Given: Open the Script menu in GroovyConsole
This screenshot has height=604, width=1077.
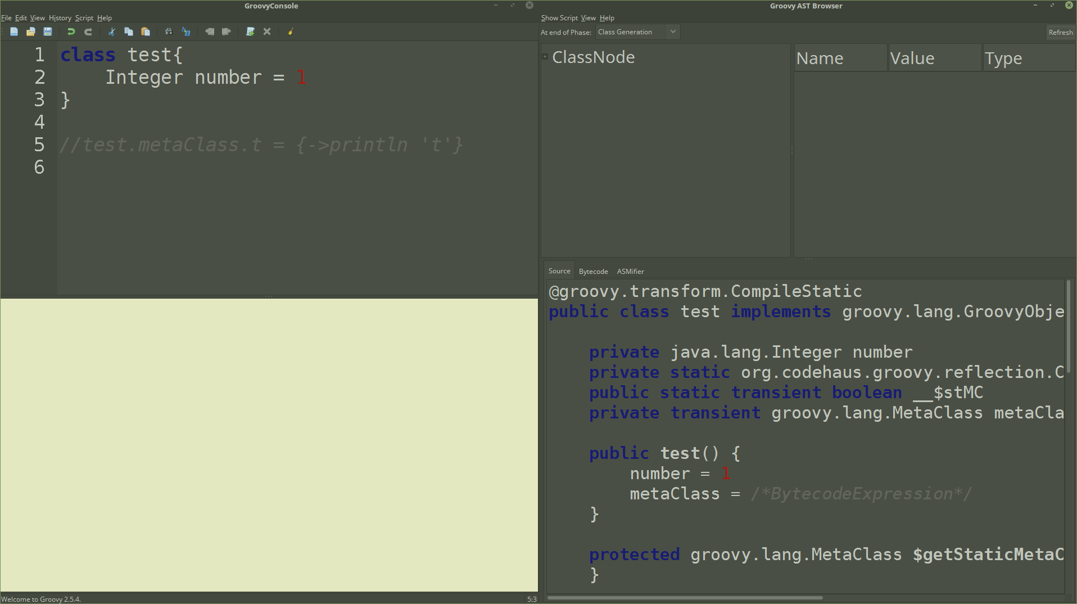Looking at the screenshot, I should pyautogui.click(x=84, y=18).
